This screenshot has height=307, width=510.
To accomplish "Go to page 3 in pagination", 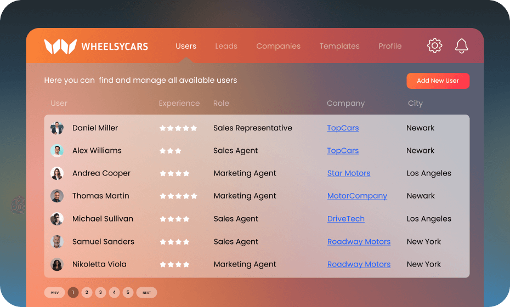I will [x=100, y=292].
